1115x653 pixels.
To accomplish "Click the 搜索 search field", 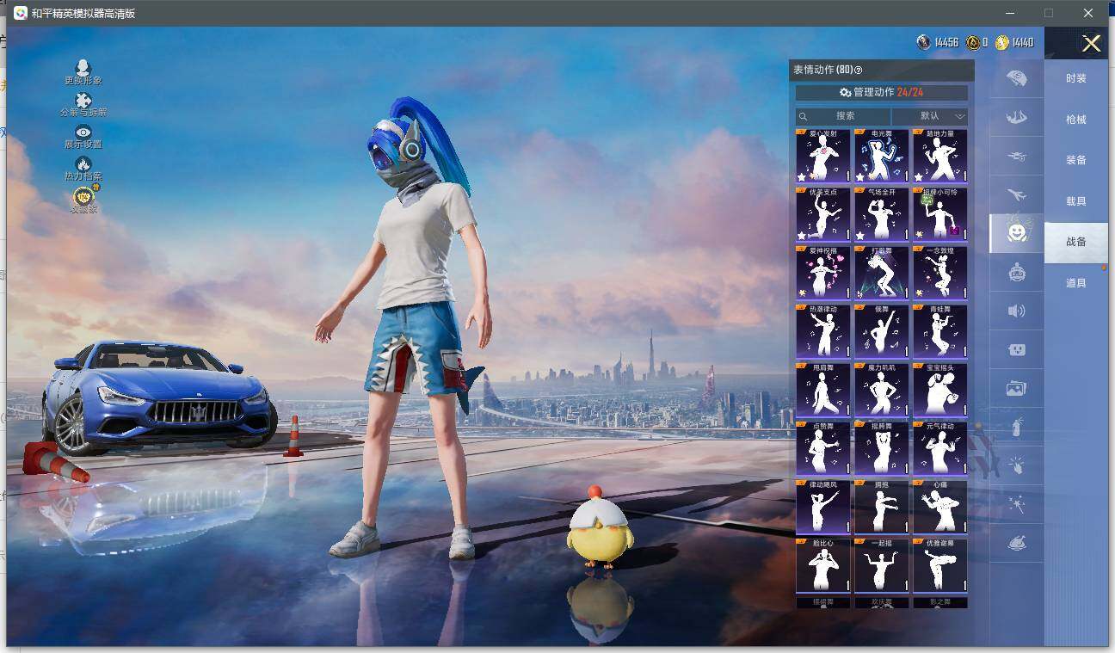I will click(x=844, y=116).
